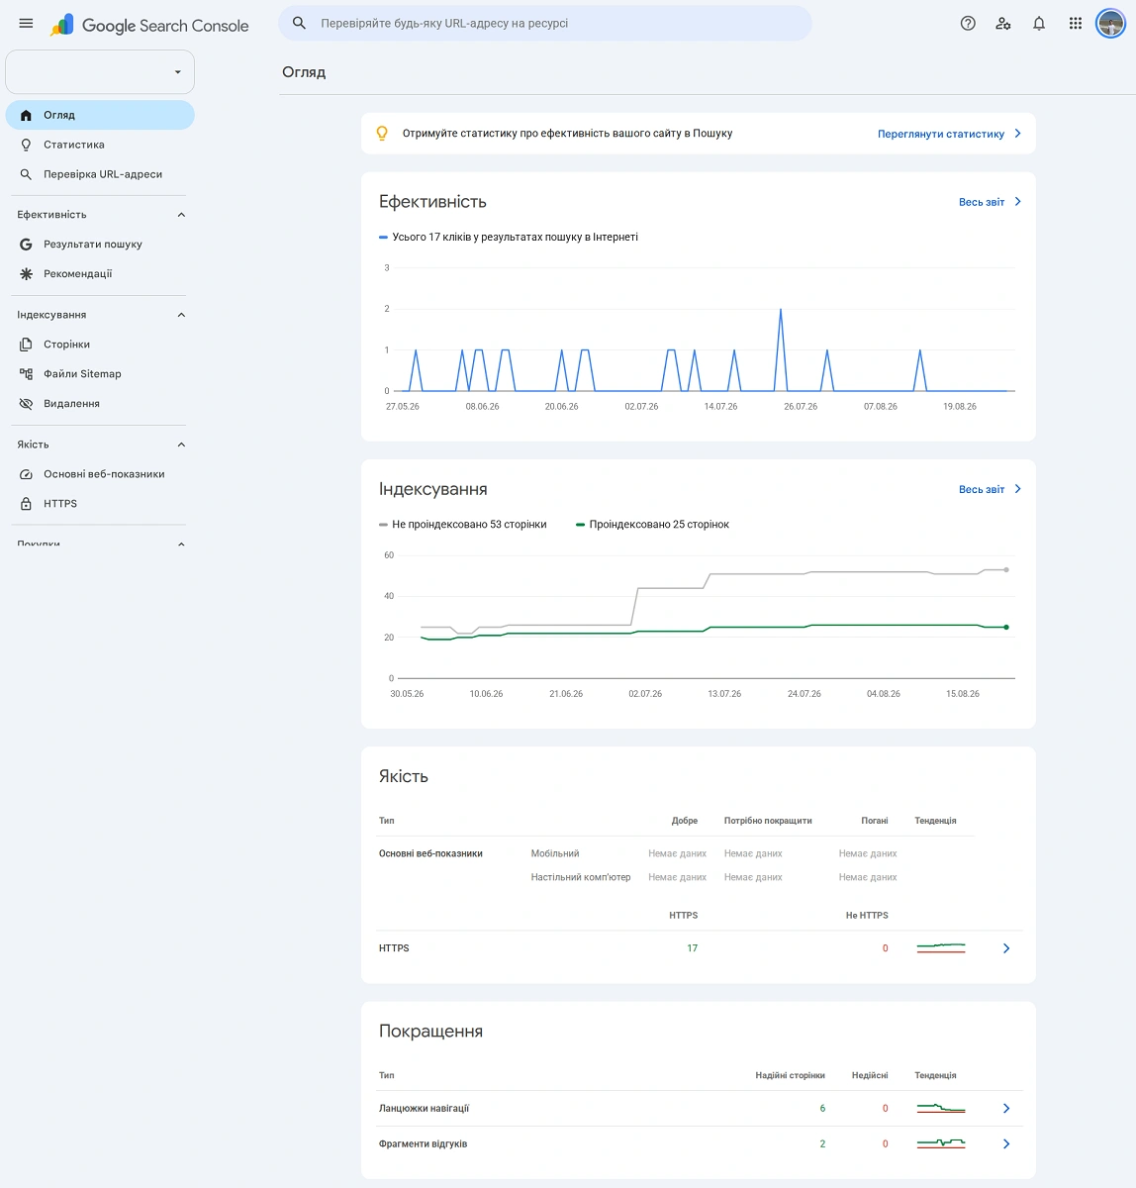Open Статистика in the sidebar
Viewport: 1136px width, 1188px height.
(x=100, y=145)
